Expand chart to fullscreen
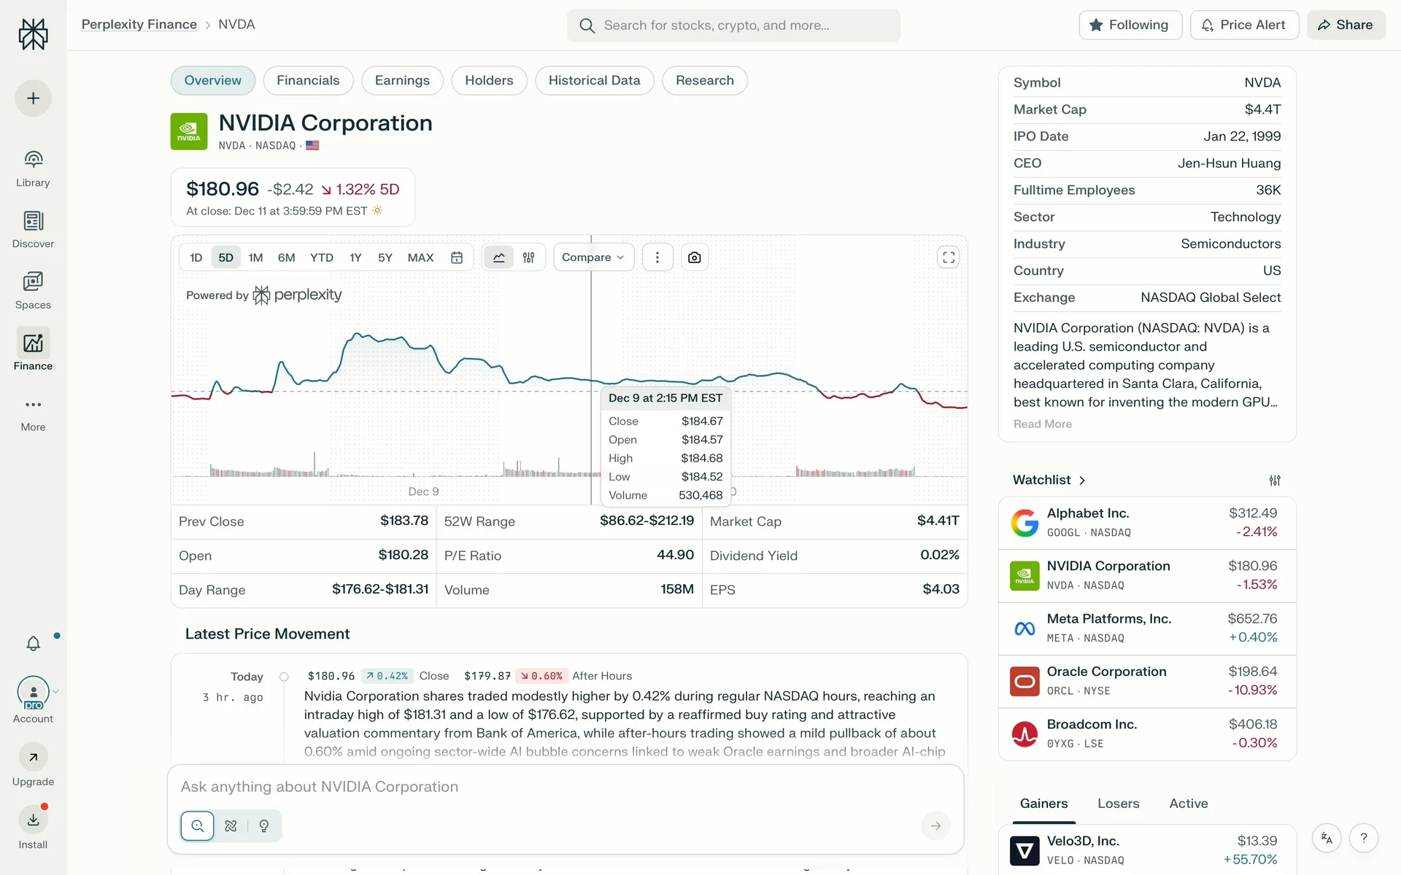The image size is (1401, 875). pyautogui.click(x=948, y=257)
